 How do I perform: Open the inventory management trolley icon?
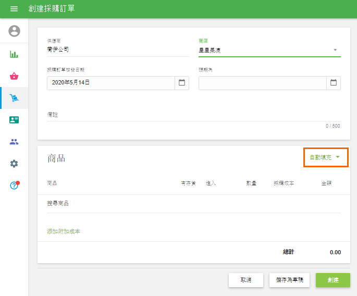pos(14,98)
